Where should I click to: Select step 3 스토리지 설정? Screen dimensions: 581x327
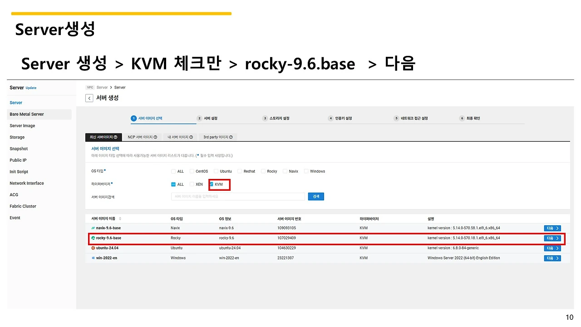(x=276, y=119)
